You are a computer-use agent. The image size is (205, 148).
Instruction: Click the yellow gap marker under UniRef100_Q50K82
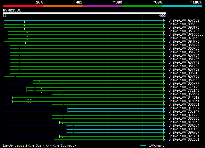(x=40, y=81)
